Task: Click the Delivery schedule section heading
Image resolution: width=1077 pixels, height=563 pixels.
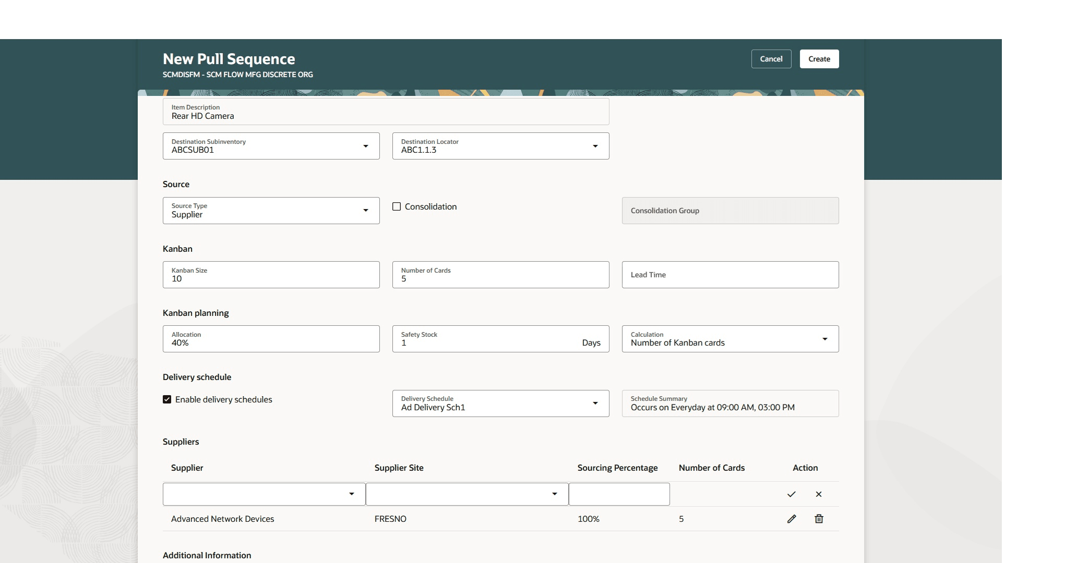Action: (197, 377)
